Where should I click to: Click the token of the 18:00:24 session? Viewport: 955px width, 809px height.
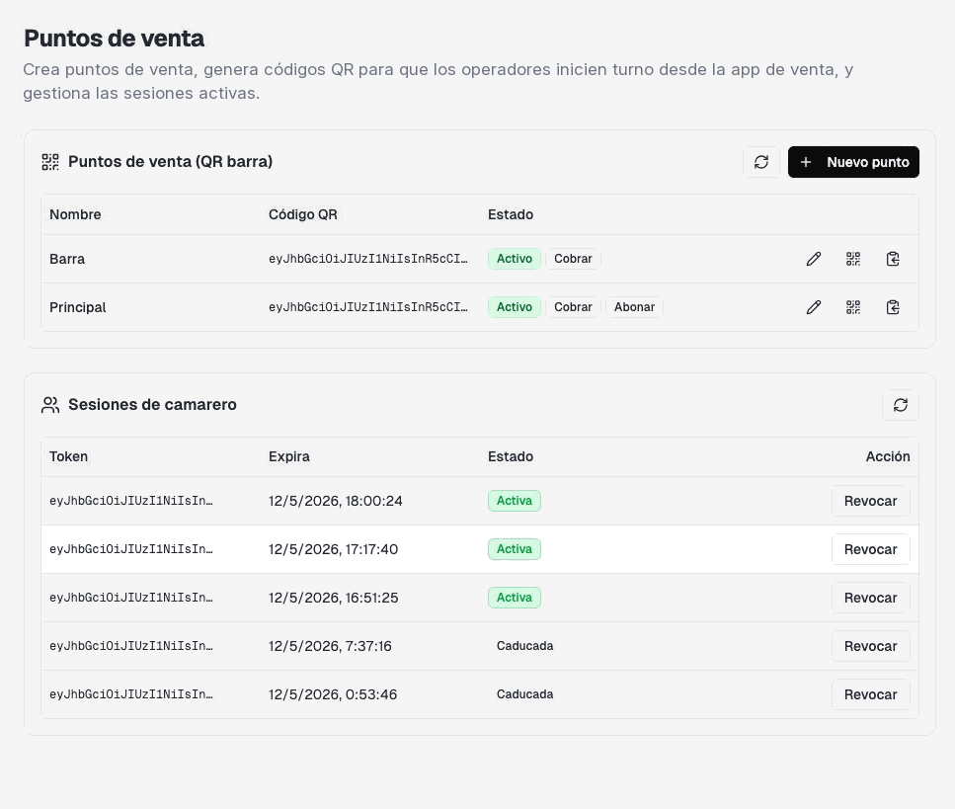click(131, 501)
